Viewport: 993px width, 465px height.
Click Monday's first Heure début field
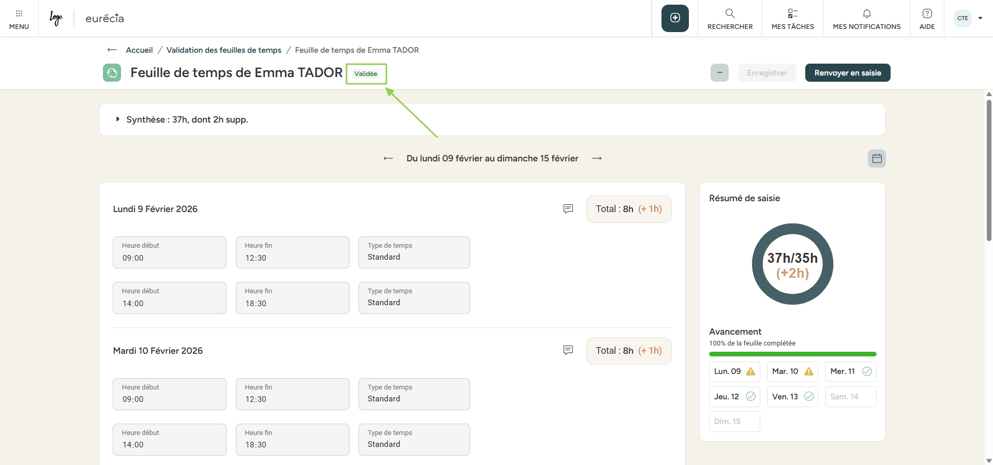coord(170,252)
